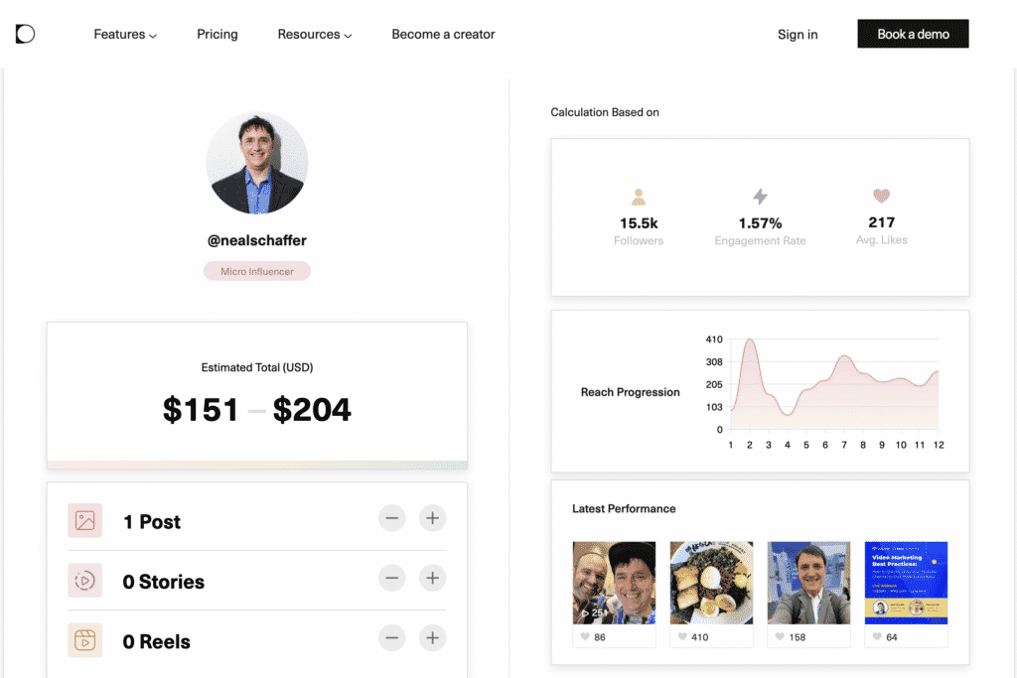Open the selfie post with 158 likes
Screen dimensions: 1017x678
pos(808,583)
